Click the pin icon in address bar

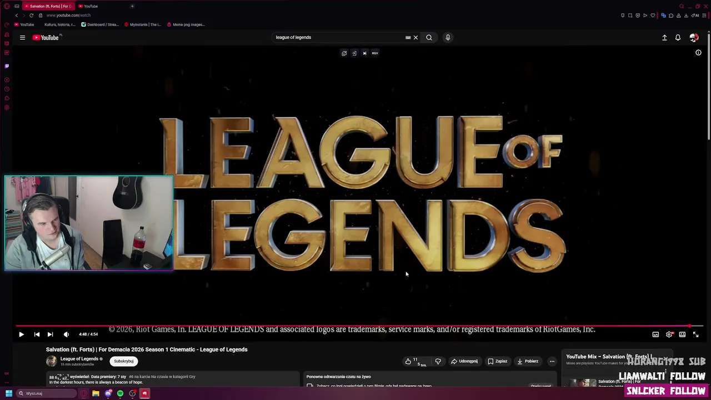point(622,16)
